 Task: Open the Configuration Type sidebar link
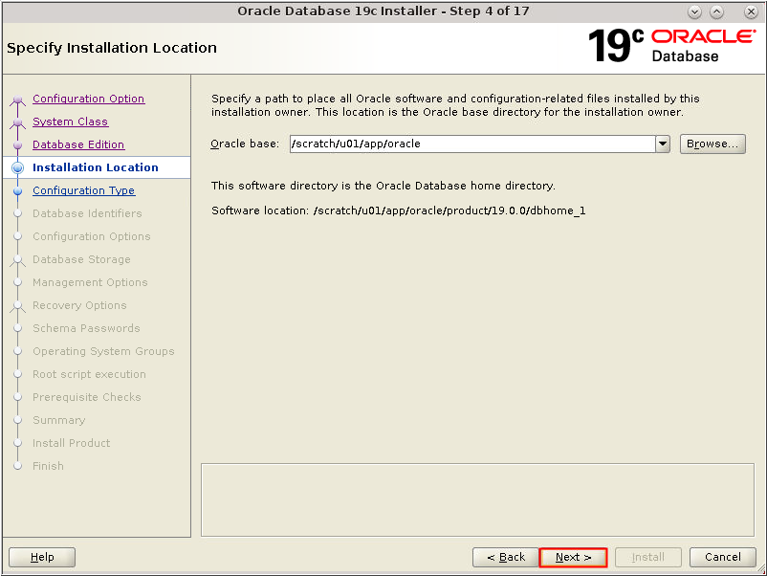tap(83, 190)
